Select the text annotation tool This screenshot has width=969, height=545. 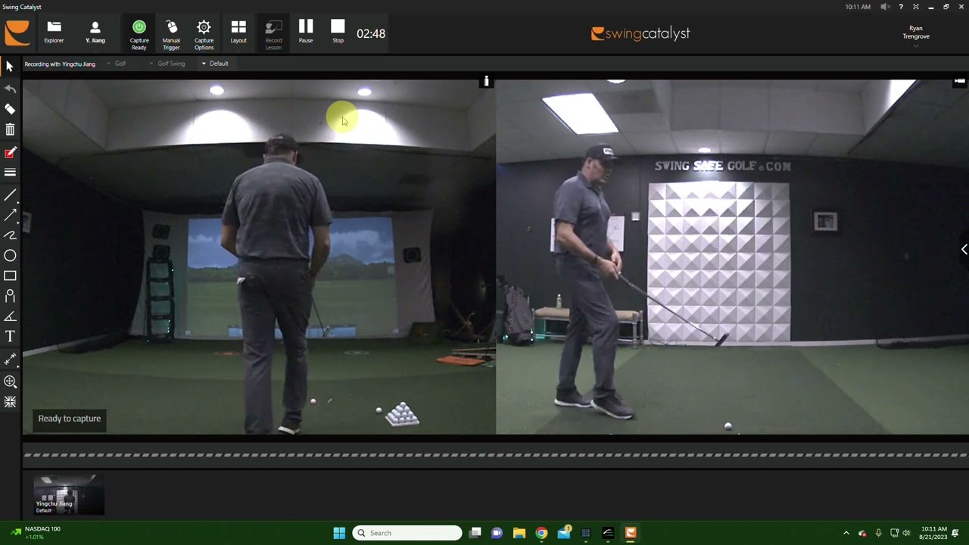pos(10,336)
